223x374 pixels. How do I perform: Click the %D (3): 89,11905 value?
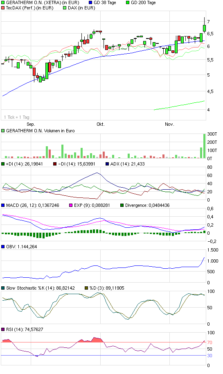pyautogui.click(x=107, y=288)
